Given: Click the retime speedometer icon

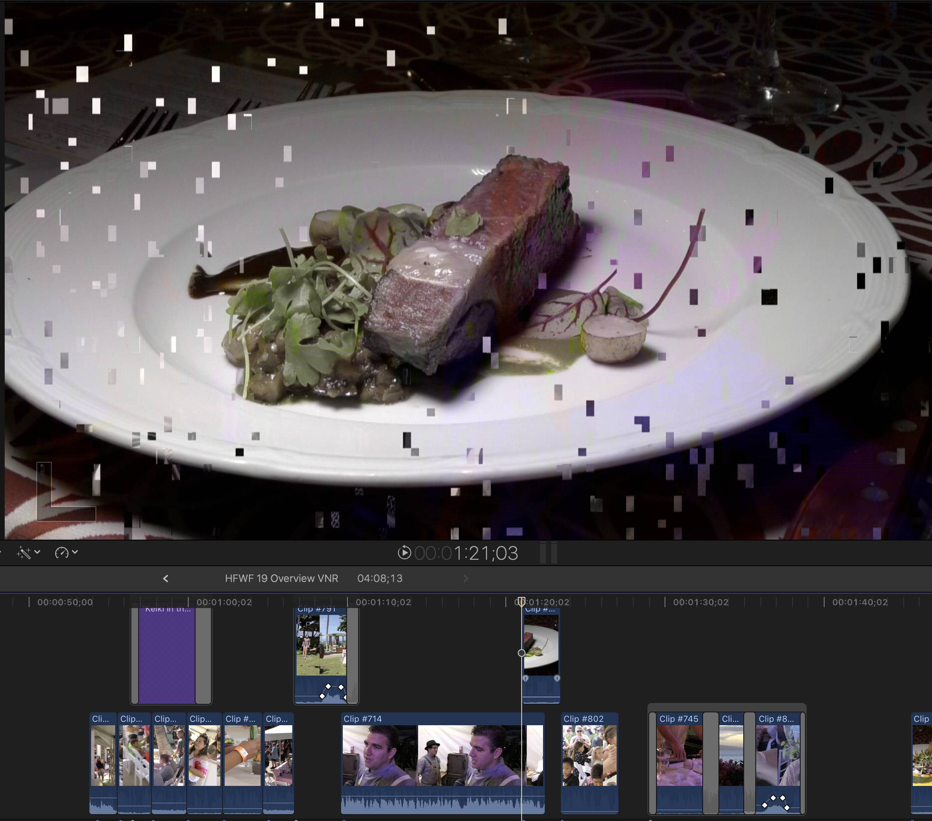Looking at the screenshot, I should pos(62,552).
